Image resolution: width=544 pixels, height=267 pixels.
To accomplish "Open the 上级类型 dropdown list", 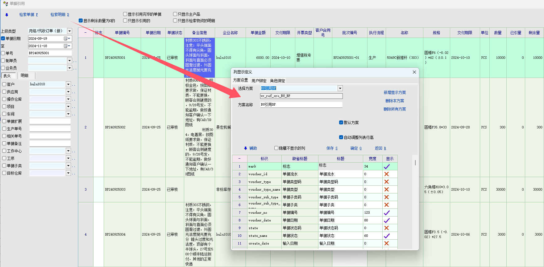I will click(x=69, y=31).
